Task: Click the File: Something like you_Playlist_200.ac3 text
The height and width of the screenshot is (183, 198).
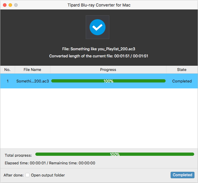Action: (99, 49)
